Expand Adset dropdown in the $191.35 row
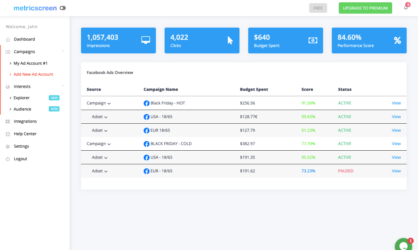The height and width of the screenshot is (250, 418). tap(106, 158)
